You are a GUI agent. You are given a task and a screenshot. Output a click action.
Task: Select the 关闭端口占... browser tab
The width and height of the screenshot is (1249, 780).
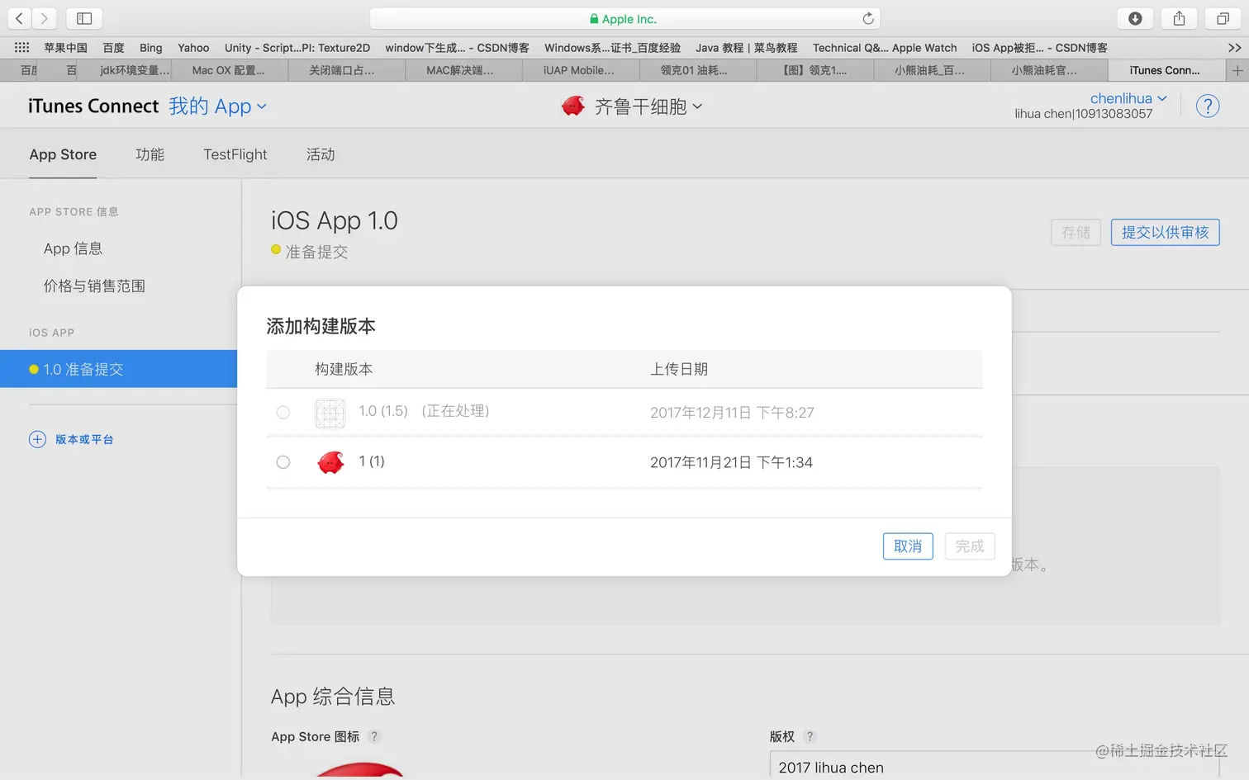coord(346,71)
